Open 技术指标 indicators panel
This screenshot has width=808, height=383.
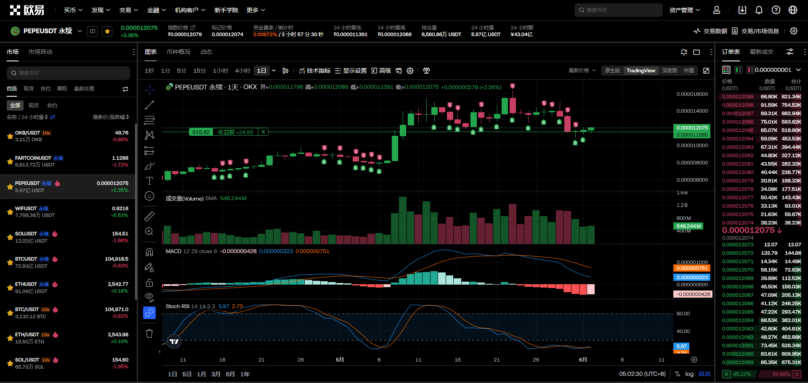(315, 71)
